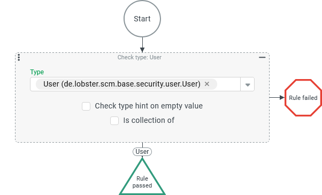This screenshot has height=195, width=322.
Task: Click the Check type: User title
Action: pos(140,57)
